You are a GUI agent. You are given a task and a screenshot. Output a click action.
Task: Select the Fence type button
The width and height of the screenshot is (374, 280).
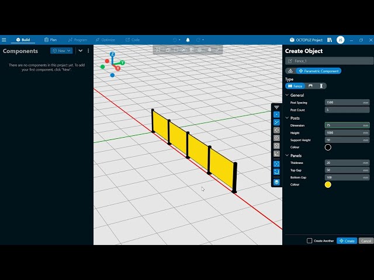point(295,86)
